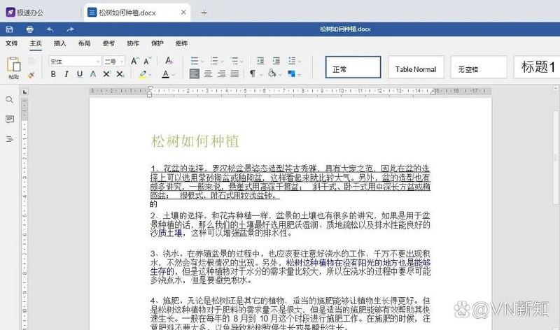Click the first-line indent marker on the ruler
560x330 pixels.
click(x=150, y=89)
